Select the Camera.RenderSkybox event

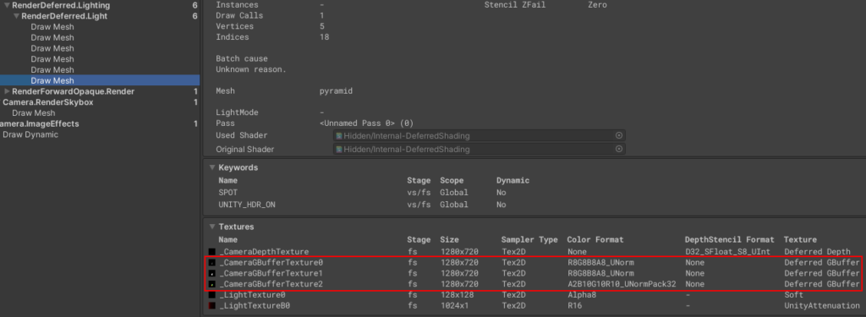click(x=48, y=102)
